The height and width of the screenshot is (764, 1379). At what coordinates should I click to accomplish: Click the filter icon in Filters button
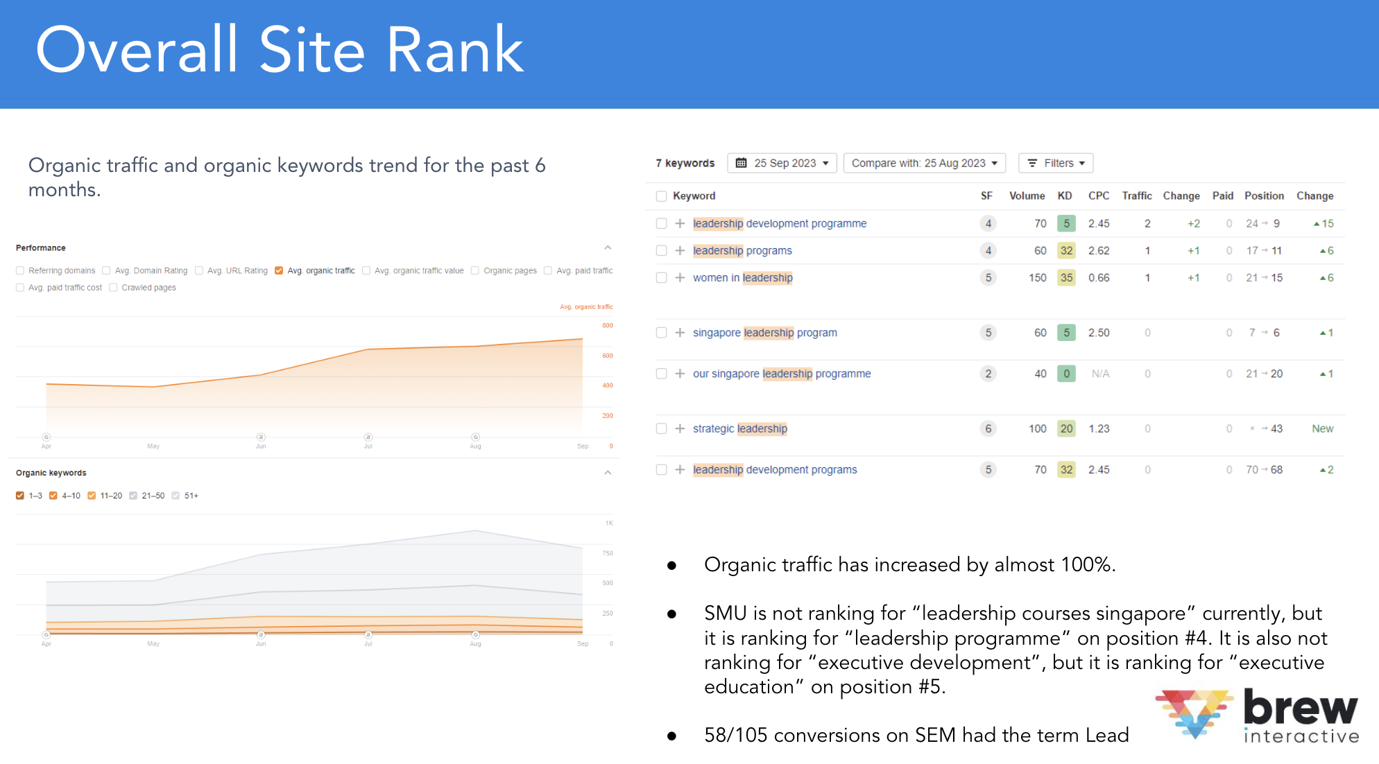click(1032, 163)
